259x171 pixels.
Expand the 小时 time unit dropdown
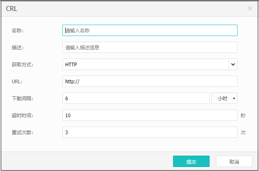click(x=224, y=98)
